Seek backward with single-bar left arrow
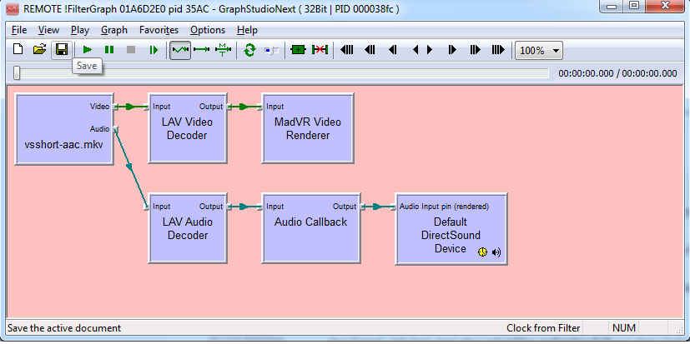Screen dimensions: 690x344 pos(392,50)
